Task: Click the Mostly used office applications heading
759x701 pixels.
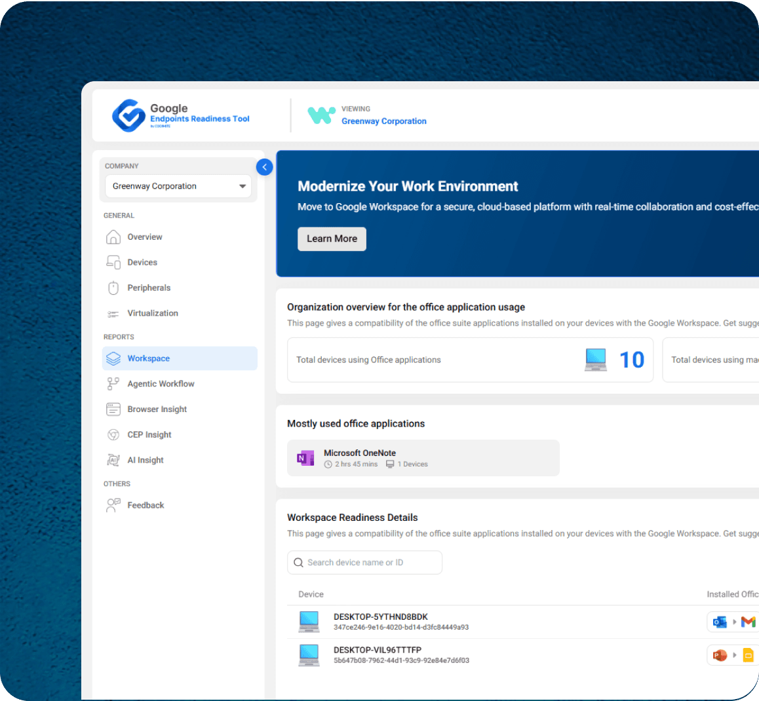Action: (x=356, y=424)
